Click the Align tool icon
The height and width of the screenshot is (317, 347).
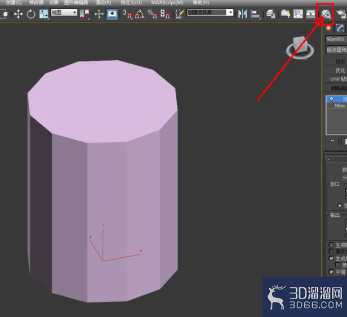[255, 14]
